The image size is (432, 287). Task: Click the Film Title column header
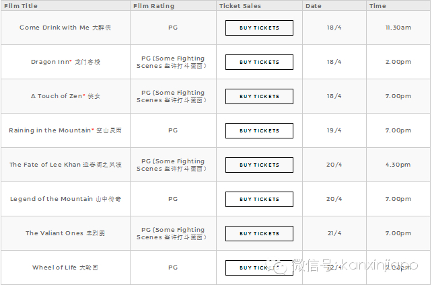pyautogui.click(x=22, y=6)
